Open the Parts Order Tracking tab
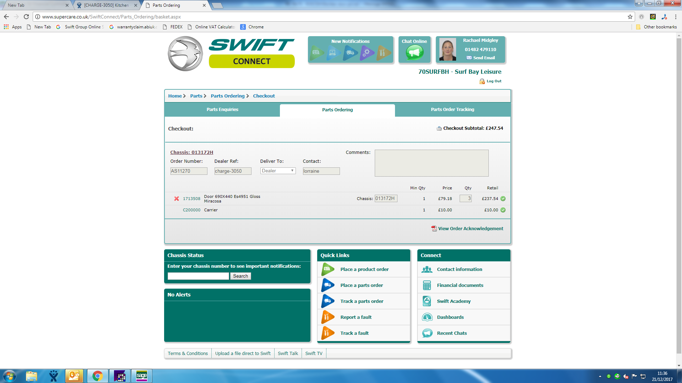 point(452,110)
